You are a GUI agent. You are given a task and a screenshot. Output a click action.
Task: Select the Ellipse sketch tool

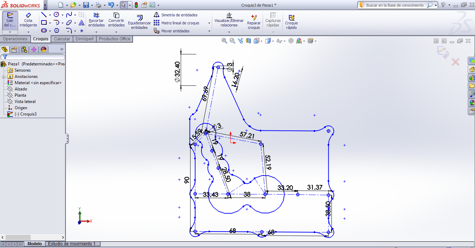(69, 23)
